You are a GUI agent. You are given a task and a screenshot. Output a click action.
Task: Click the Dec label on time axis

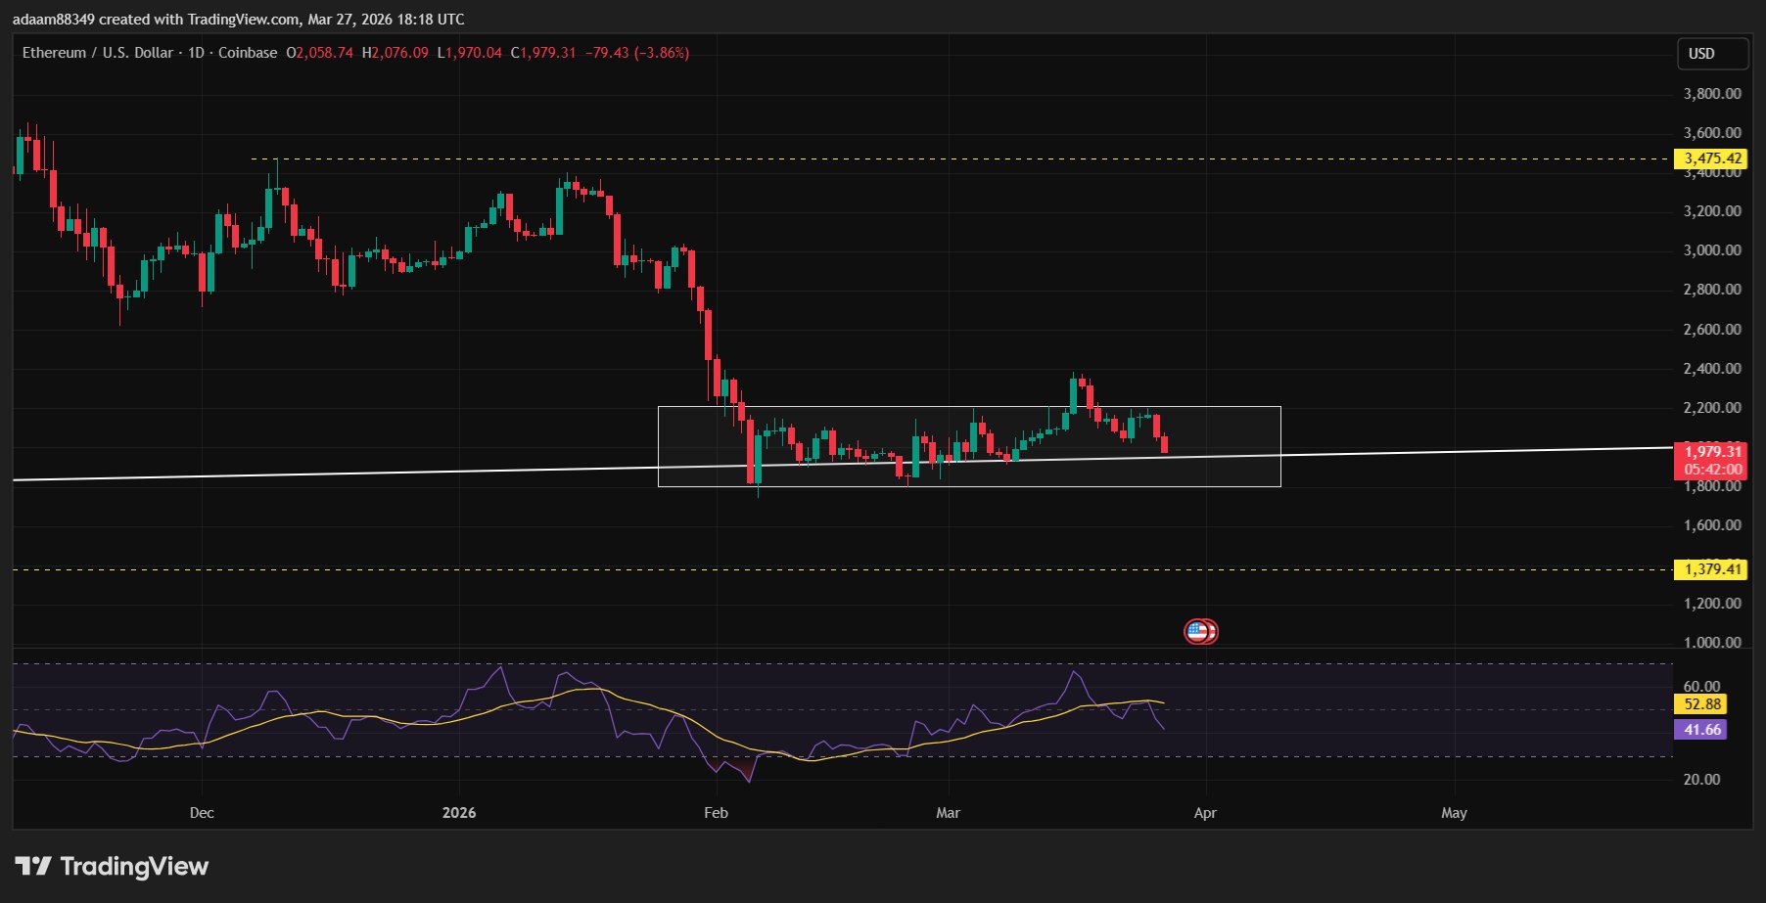[x=202, y=813]
